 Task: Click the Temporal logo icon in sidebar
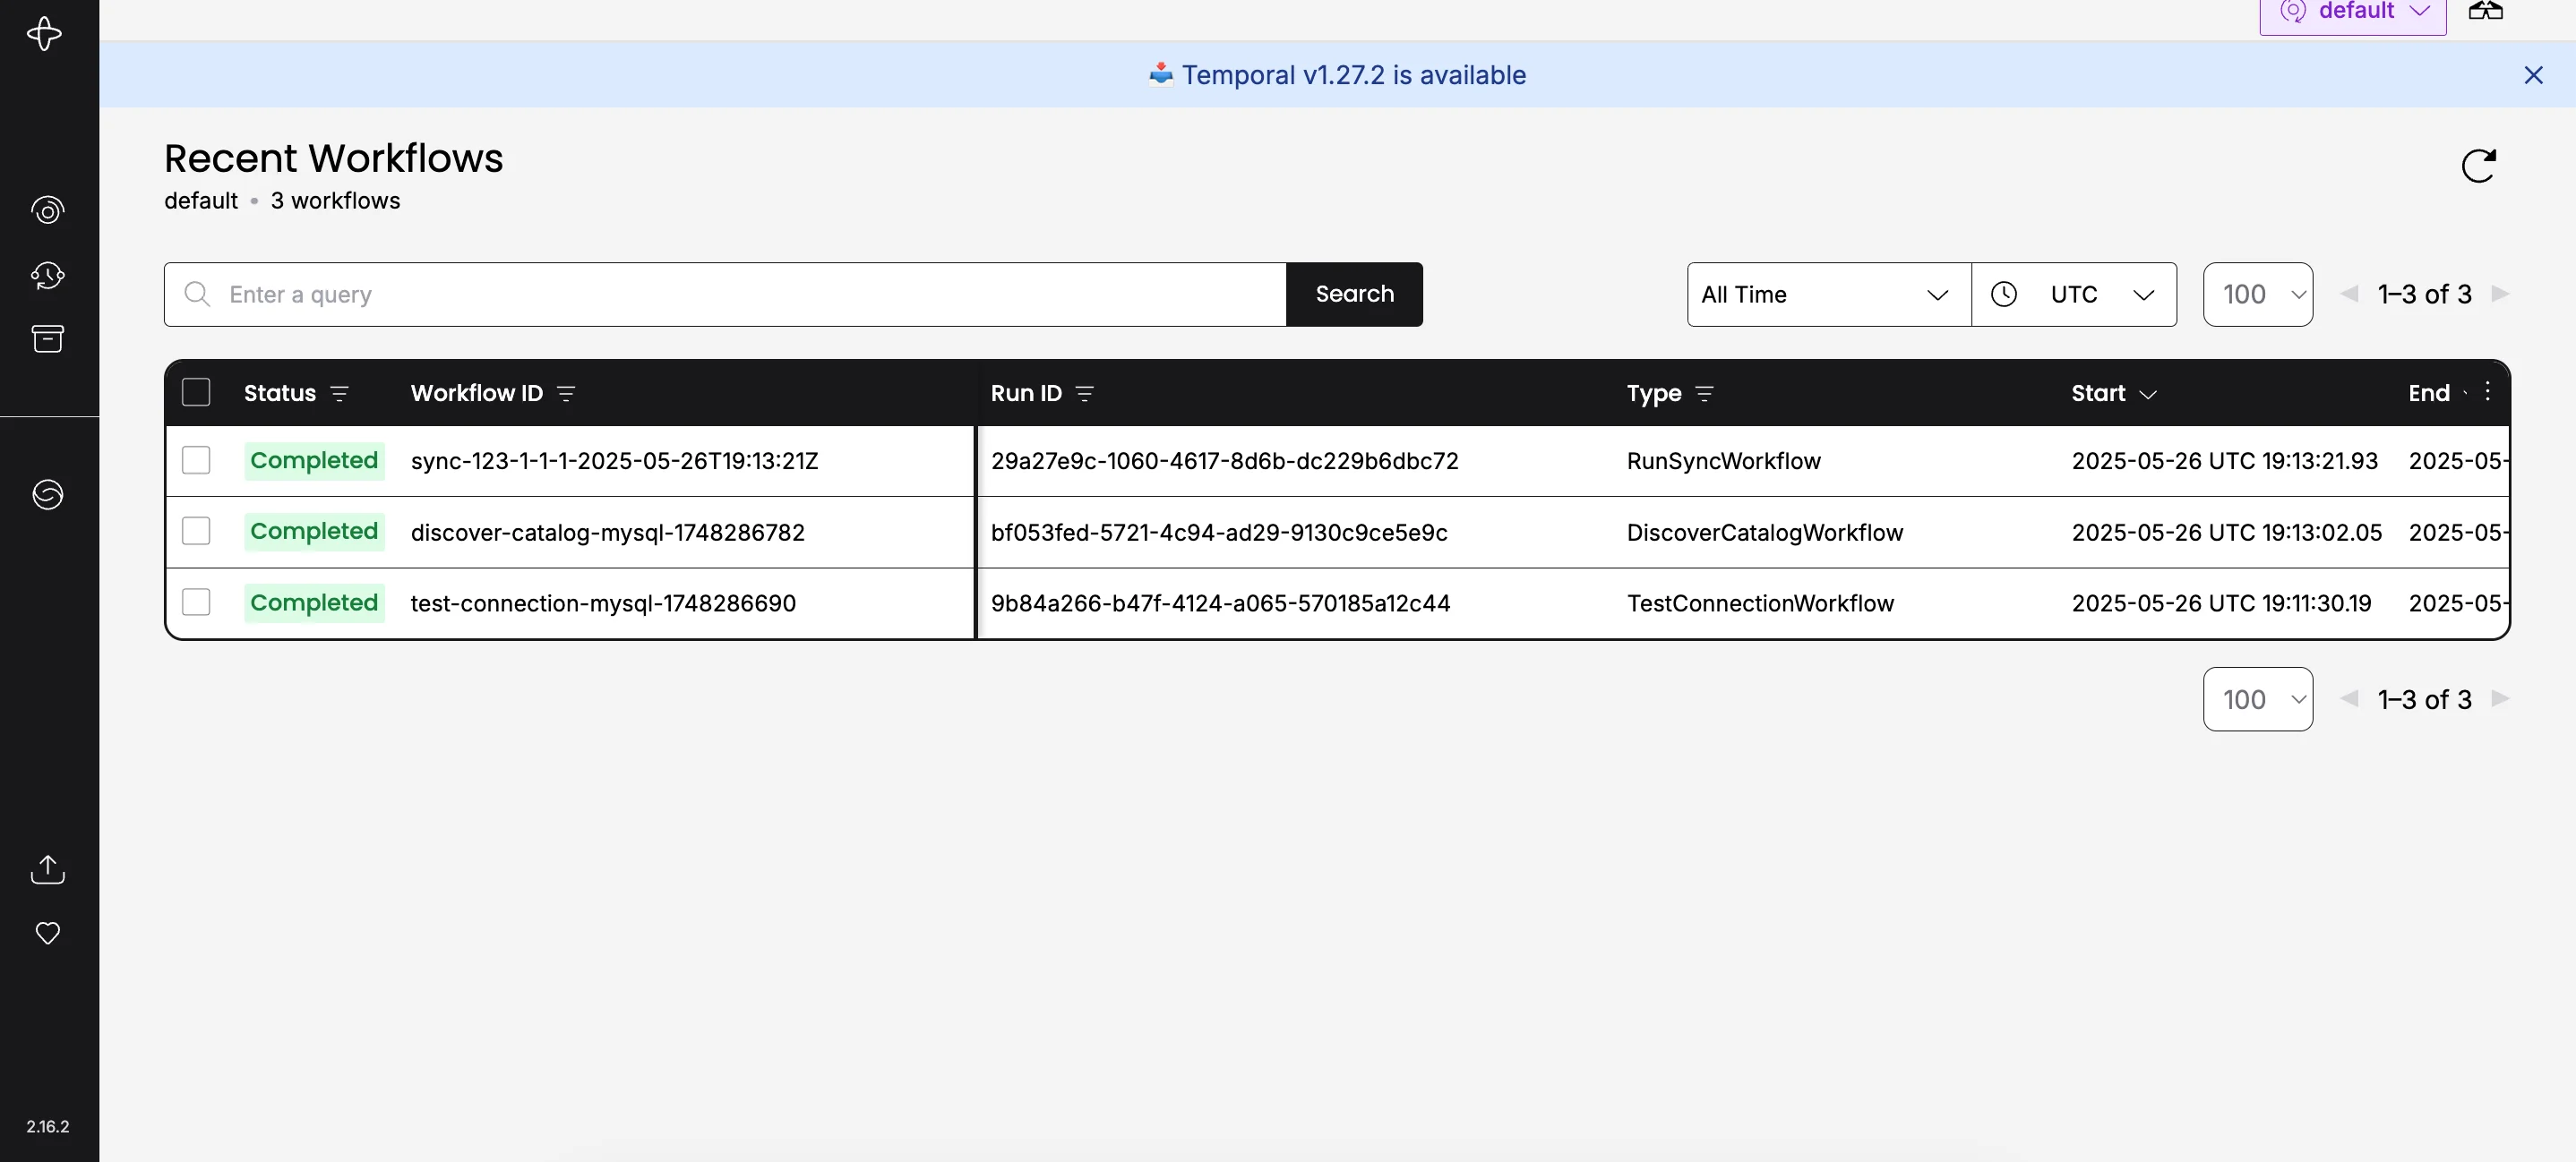[45, 34]
